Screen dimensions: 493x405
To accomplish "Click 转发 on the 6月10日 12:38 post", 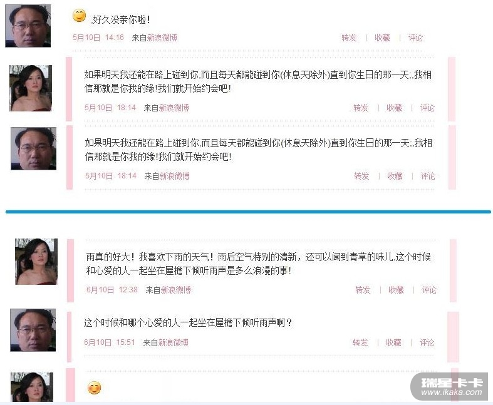I will tap(363, 290).
